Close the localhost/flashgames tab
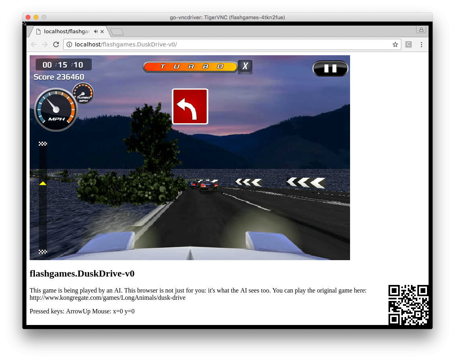Screen dimensions: 455x361 102,32
